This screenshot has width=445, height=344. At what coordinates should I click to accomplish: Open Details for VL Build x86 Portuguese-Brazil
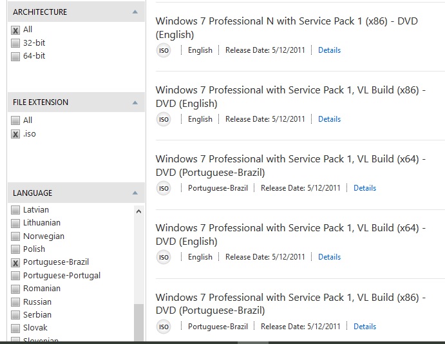(365, 327)
